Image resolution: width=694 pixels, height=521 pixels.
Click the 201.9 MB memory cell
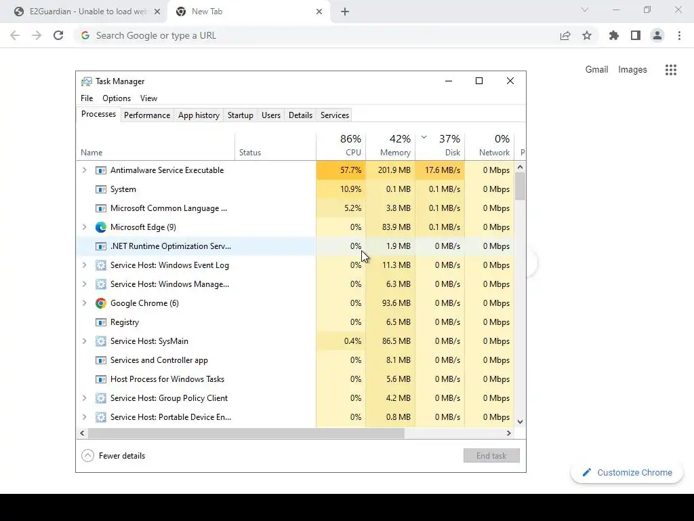pyautogui.click(x=390, y=170)
